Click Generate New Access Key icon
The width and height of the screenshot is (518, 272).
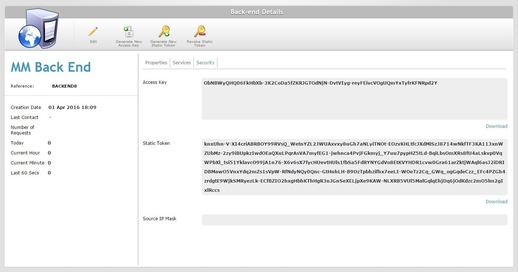tap(128, 31)
